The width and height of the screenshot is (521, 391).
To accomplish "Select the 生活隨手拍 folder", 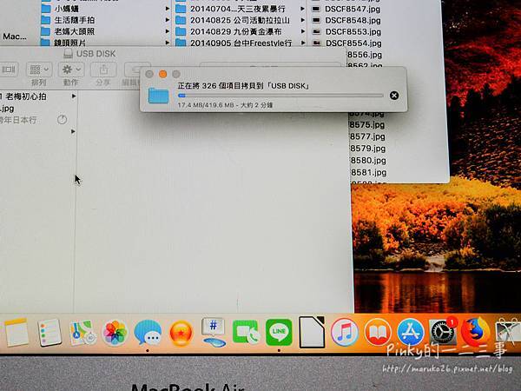I will point(75,20).
